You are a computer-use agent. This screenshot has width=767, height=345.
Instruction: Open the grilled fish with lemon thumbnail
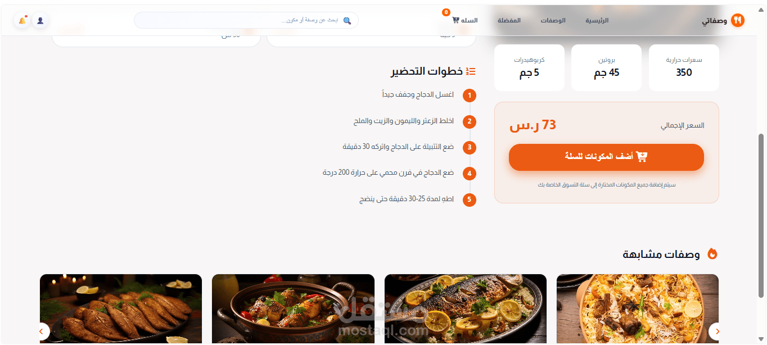pos(466,309)
